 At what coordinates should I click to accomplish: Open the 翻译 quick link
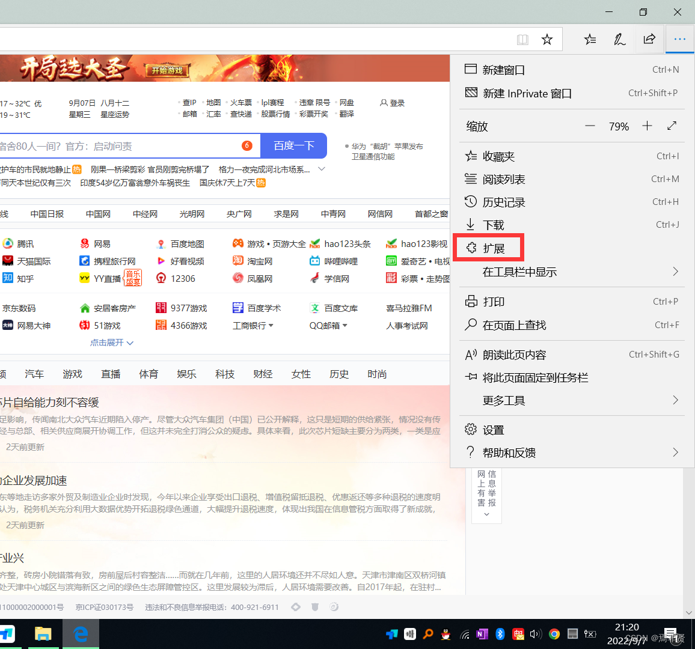pyautogui.click(x=347, y=114)
